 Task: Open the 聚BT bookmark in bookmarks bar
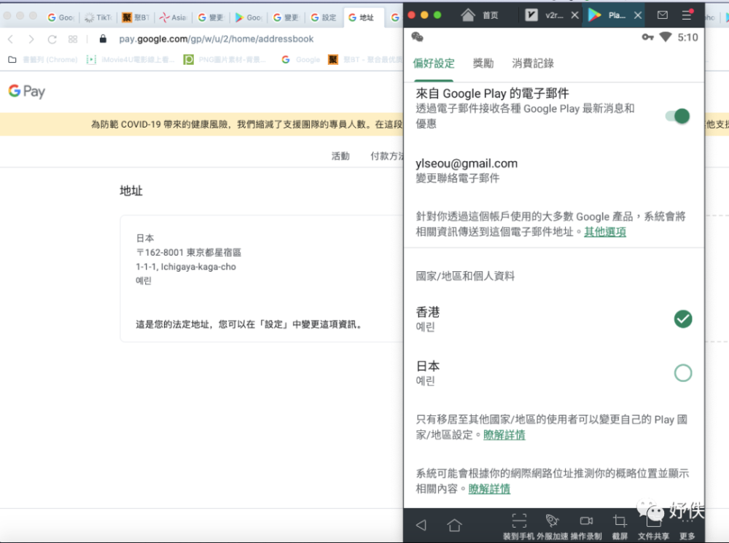coord(366,60)
